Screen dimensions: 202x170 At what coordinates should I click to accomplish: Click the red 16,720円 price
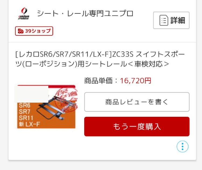[135, 81]
